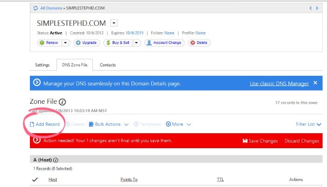
Task: Open the SIMPLESTEPHD.COM domain dropdown
Action: coord(114,23)
